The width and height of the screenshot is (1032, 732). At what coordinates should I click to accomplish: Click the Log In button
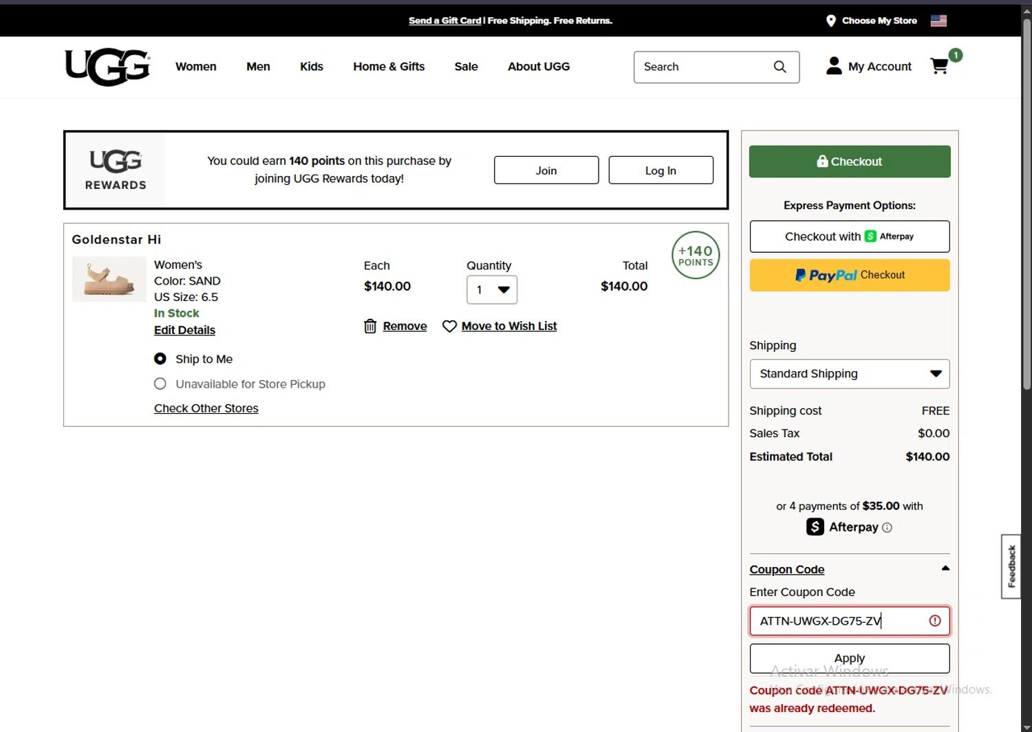point(660,170)
